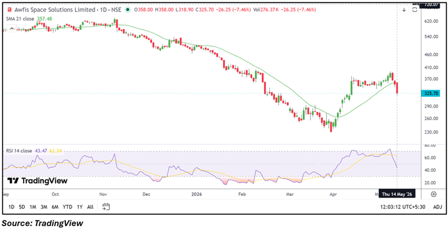Image resolution: width=448 pixels, height=230 pixels.
Task: Open chart settings gear icon
Action: coord(433,194)
